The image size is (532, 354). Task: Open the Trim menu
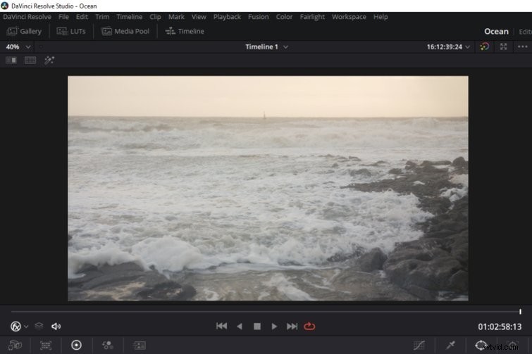coord(102,17)
